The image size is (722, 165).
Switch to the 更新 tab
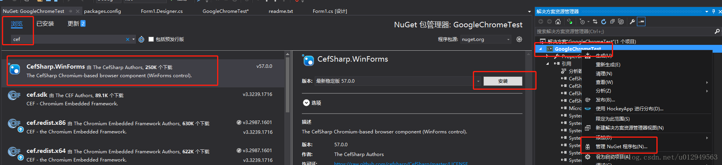point(76,23)
